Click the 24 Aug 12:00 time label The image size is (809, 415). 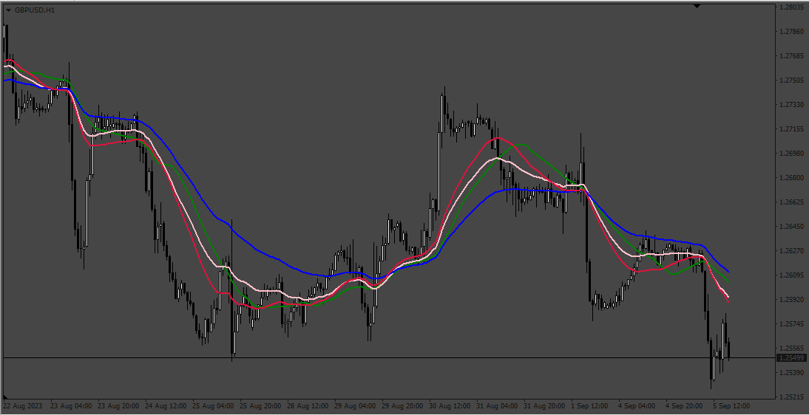[166, 405]
